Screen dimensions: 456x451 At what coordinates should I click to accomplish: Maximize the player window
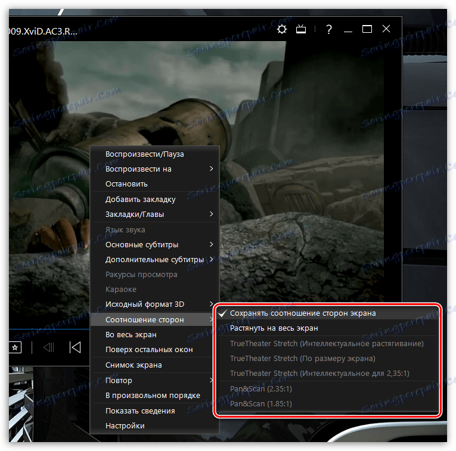tap(367, 29)
